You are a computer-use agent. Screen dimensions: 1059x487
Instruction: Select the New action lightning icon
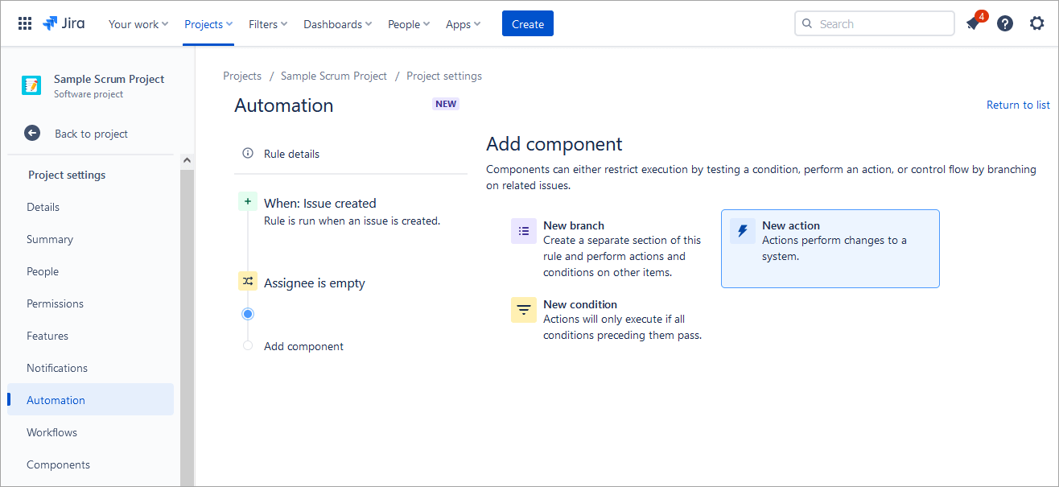click(743, 231)
